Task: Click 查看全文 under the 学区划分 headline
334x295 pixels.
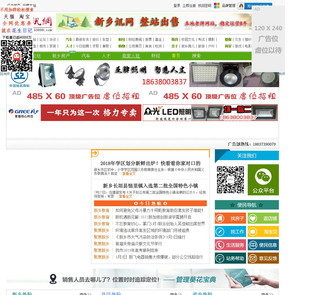Action: point(129,173)
